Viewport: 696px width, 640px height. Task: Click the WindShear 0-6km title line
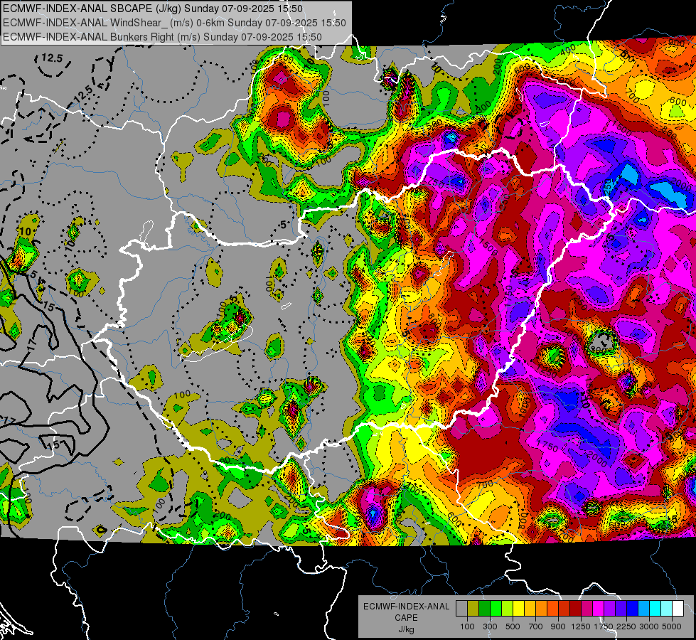point(174,23)
